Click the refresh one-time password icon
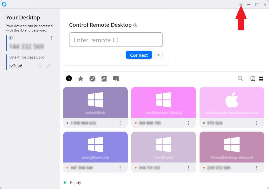The width and height of the screenshot is (269, 189). pos(40,66)
